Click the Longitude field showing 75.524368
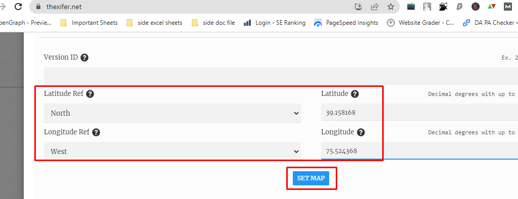 click(x=420, y=151)
